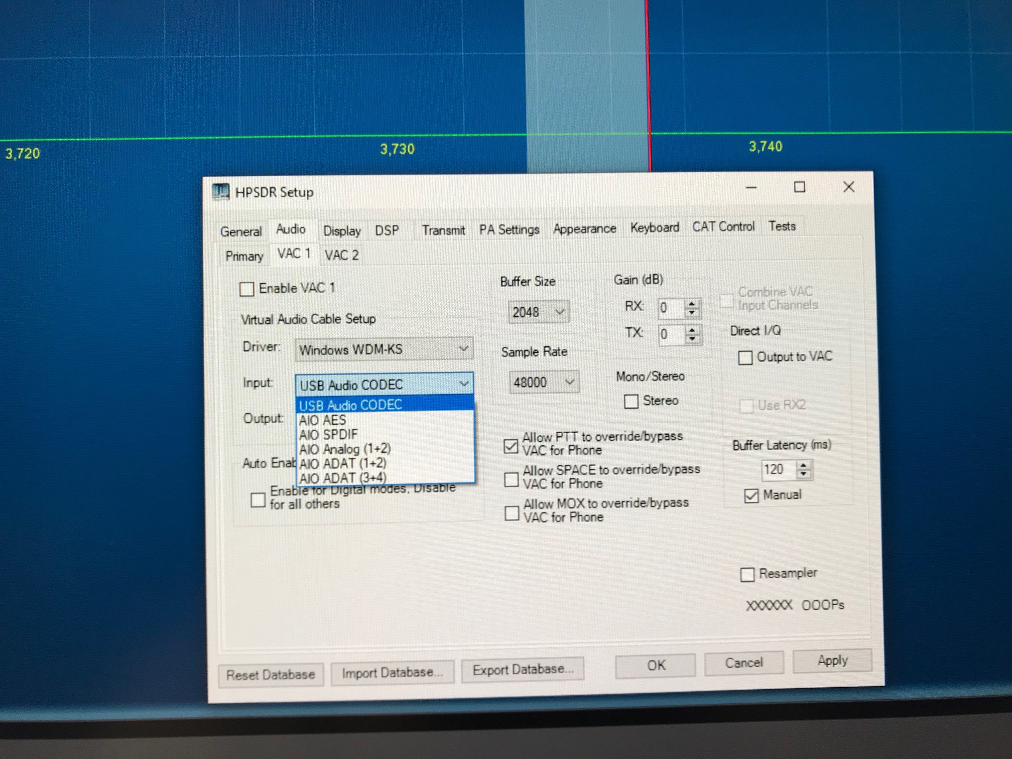Click the HPSDR Setup title bar icon
The image size is (1012, 759).
pyautogui.click(x=221, y=192)
